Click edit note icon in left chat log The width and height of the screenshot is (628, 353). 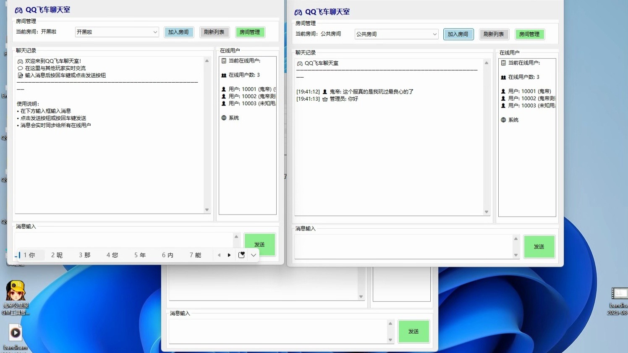pos(20,76)
